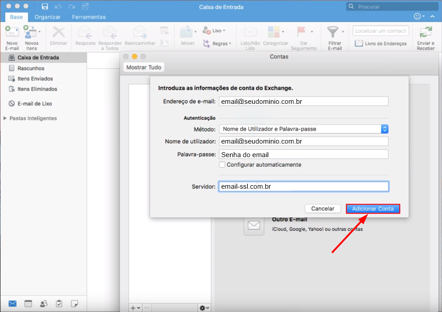Select Caixa de Entrada folder
442x312 pixels.
tap(43, 57)
